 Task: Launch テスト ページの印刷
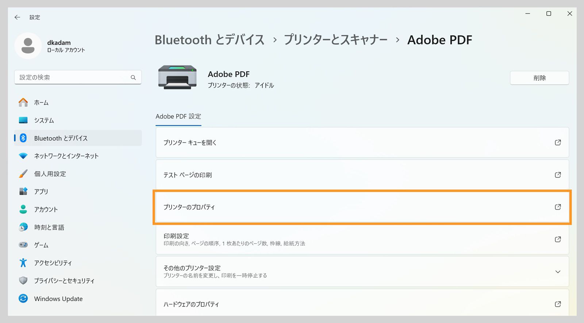pyautogui.click(x=362, y=175)
